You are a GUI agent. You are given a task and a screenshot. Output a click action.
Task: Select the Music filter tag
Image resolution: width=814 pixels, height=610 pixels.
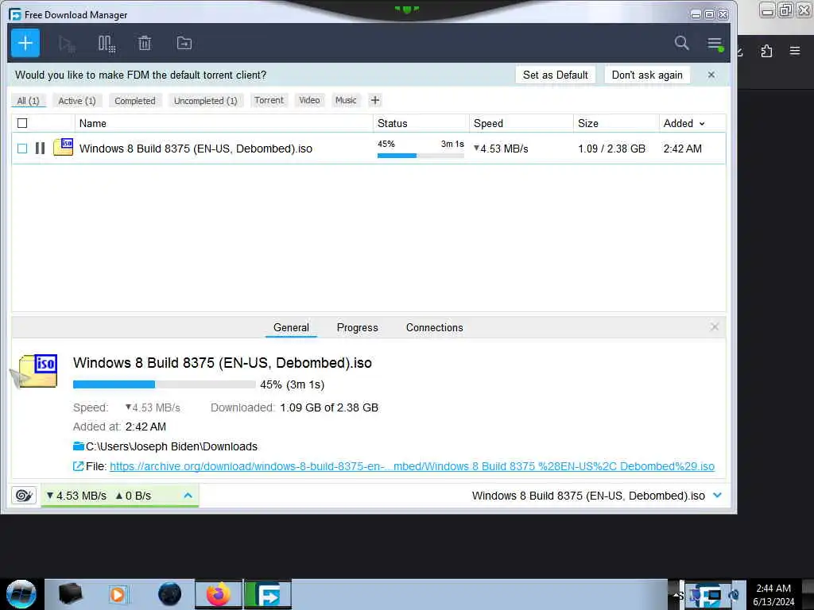pyautogui.click(x=346, y=100)
